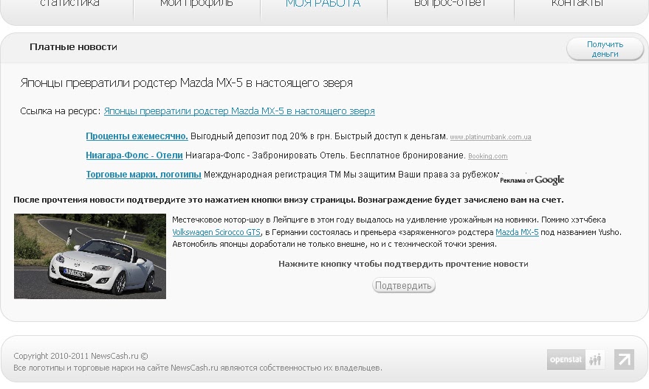The height and width of the screenshot is (389, 649).
Task: Click the Нажмите кнопку чтобы подтвердить прочтение text
Action: pyautogui.click(x=403, y=264)
